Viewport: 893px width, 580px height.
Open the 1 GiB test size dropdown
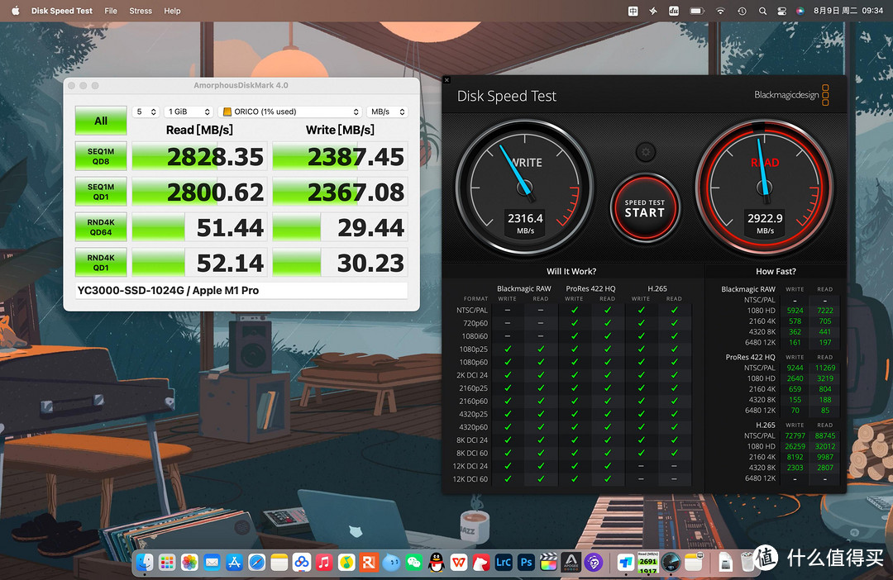[x=189, y=112]
